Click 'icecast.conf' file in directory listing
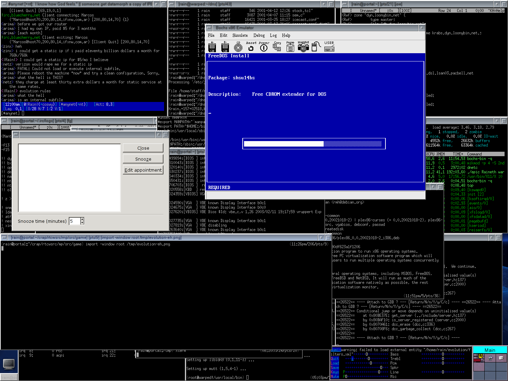 [305, 20]
